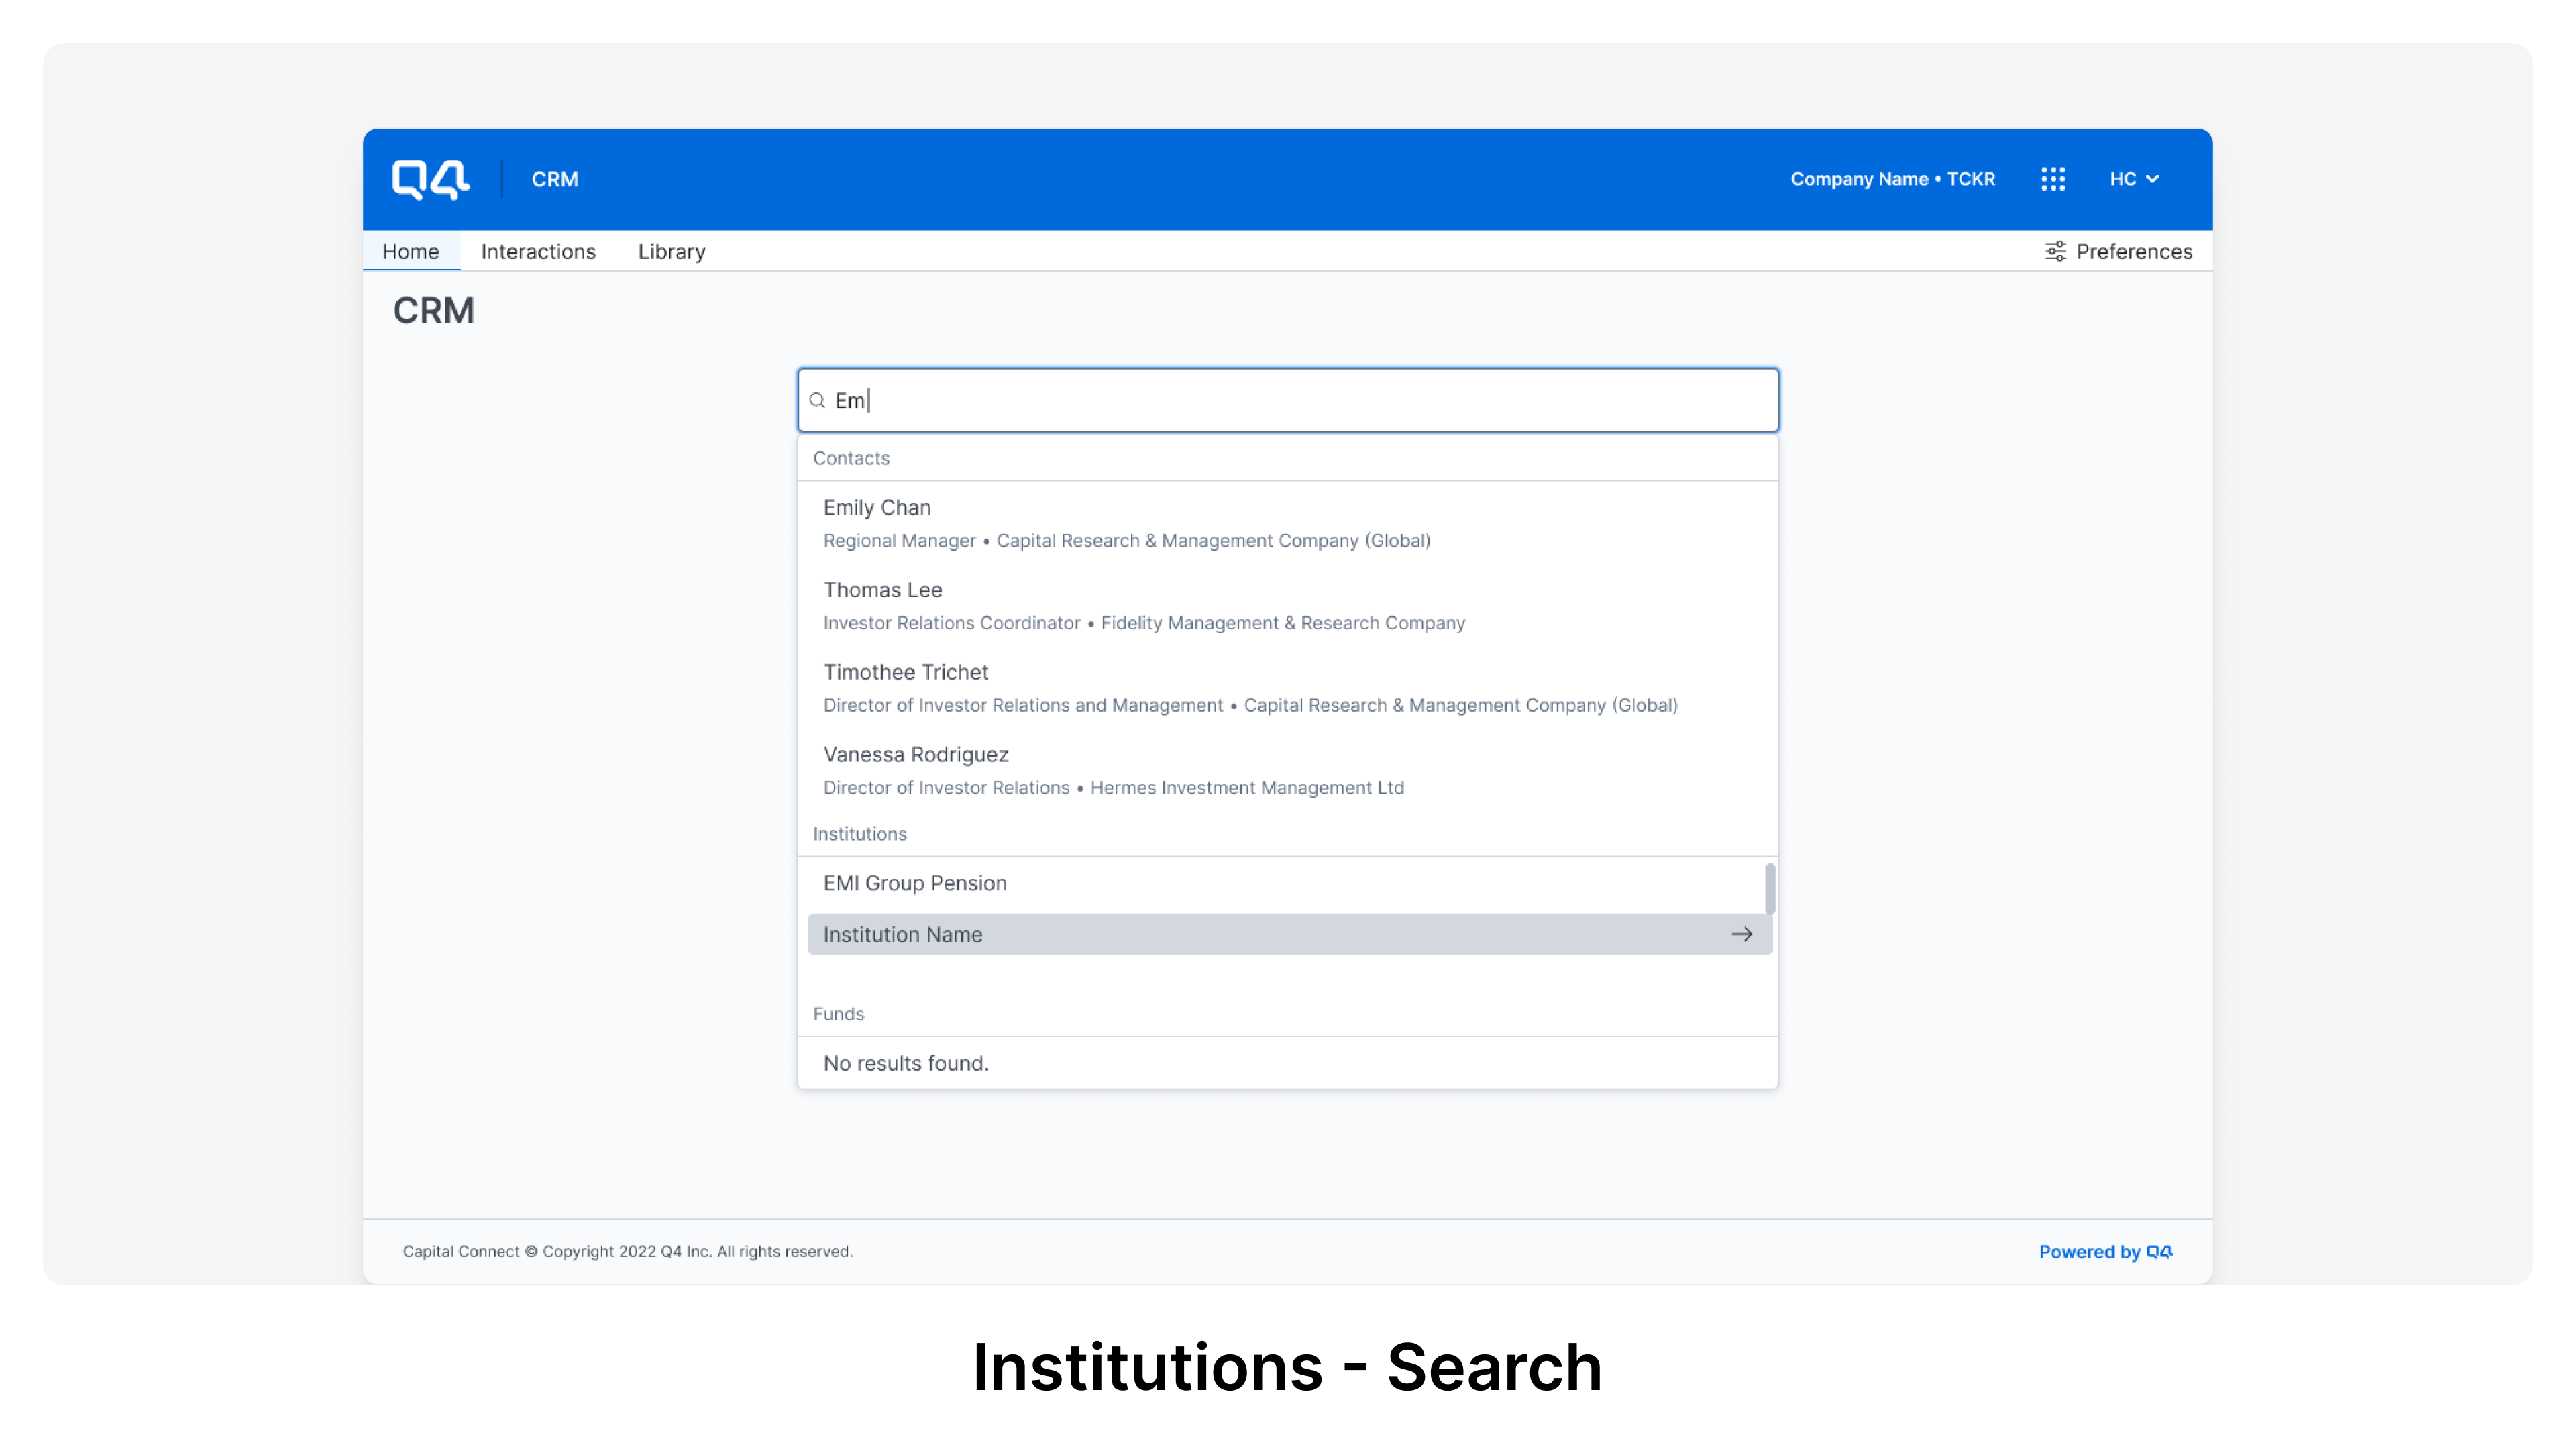Open the Library tab
Viewport: 2576px width, 1449px height.
(671, 251)
